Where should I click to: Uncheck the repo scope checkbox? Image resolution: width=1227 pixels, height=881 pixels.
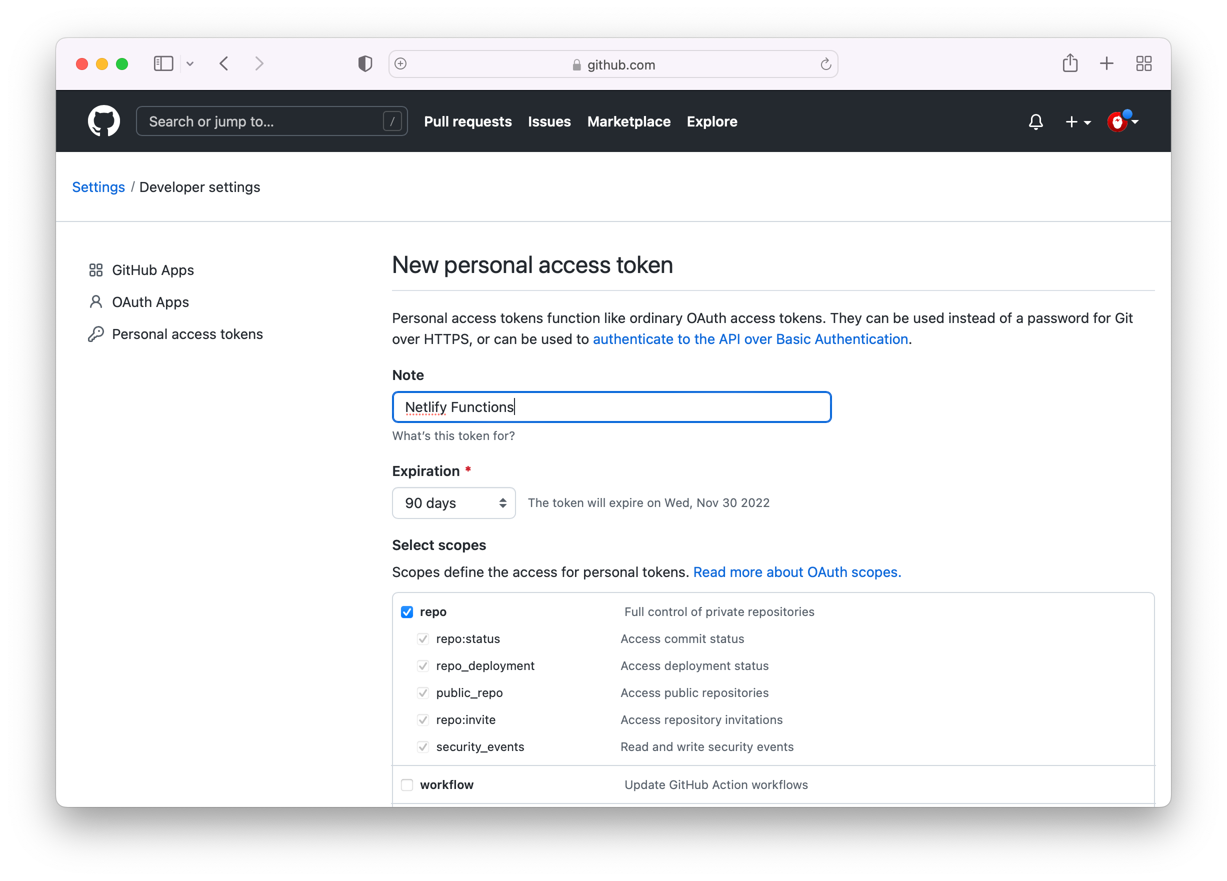point(407,611)
